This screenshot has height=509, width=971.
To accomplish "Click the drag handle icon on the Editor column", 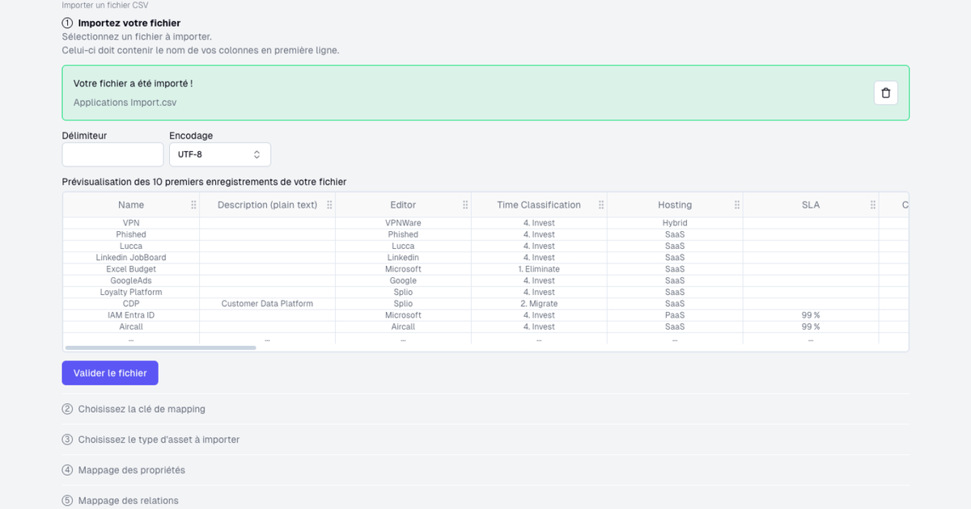I will [465, 205].
